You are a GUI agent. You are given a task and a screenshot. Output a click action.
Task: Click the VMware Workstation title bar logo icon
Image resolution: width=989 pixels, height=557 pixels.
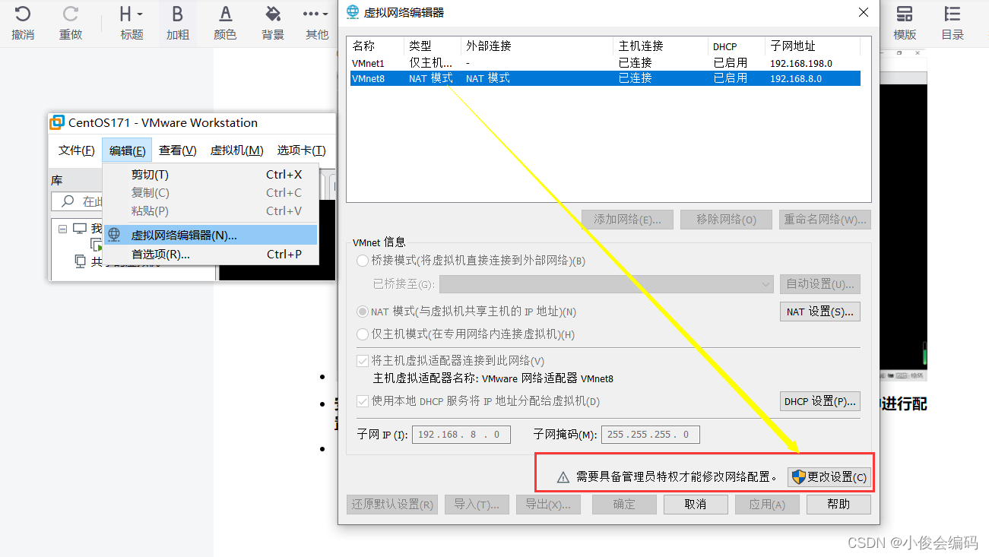click(x=57, y=122)
